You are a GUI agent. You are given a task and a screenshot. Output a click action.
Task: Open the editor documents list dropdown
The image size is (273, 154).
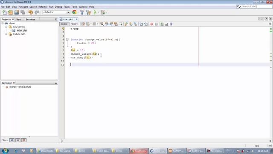point(267,19)
